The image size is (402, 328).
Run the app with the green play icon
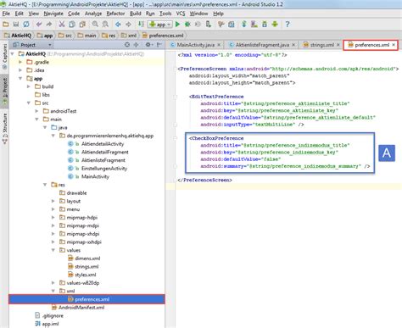coord(177,25)
